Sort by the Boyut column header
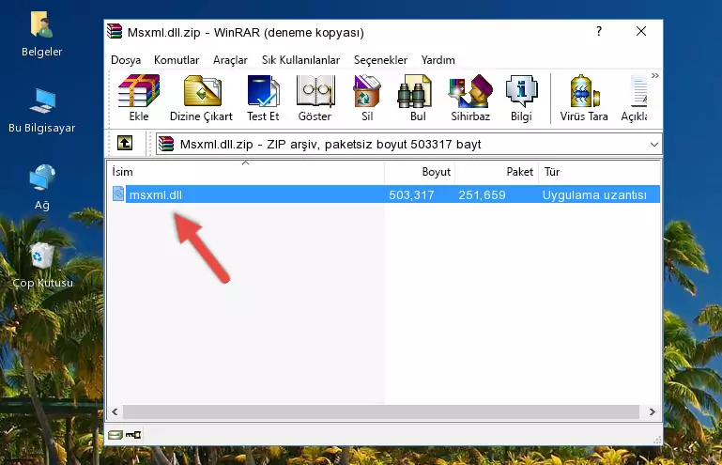 click(x=420, y=172)
